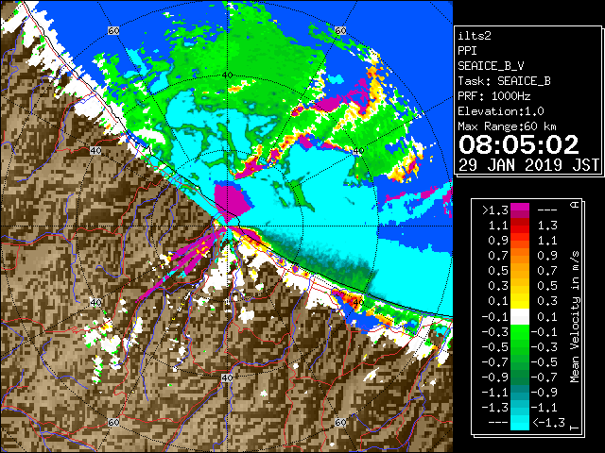Viewport: 605px width, 453px height.
Task: Click the letter 'A' atop the legend
Action: tap(575, 205)
